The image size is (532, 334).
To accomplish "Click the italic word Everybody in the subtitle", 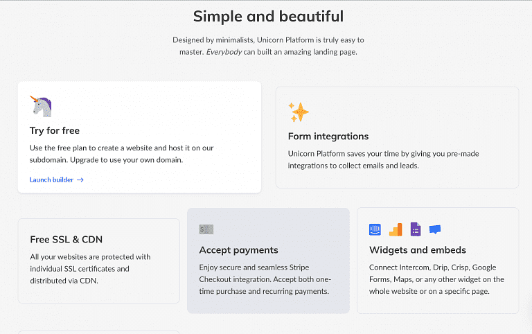I will 224,52.
